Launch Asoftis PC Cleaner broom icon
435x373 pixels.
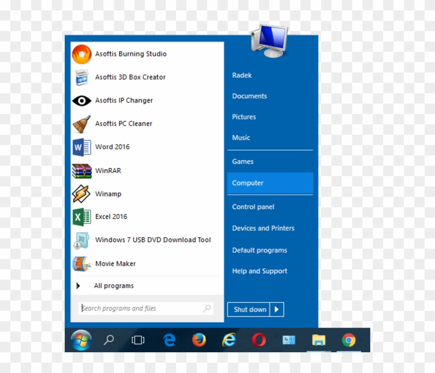[x=82, y=124]
